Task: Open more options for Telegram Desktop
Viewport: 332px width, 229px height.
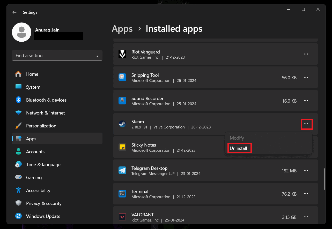Action: pyautogui.click(x=306, y=171)
